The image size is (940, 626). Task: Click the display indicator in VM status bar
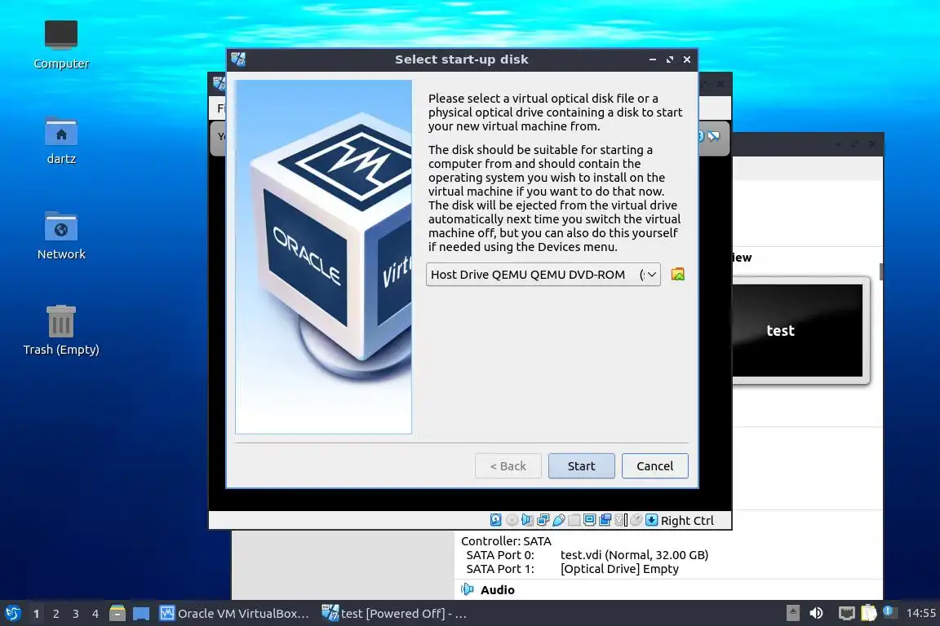tap(589, 520)
